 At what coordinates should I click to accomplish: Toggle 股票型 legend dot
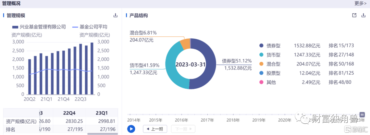(x=261, y=73)
